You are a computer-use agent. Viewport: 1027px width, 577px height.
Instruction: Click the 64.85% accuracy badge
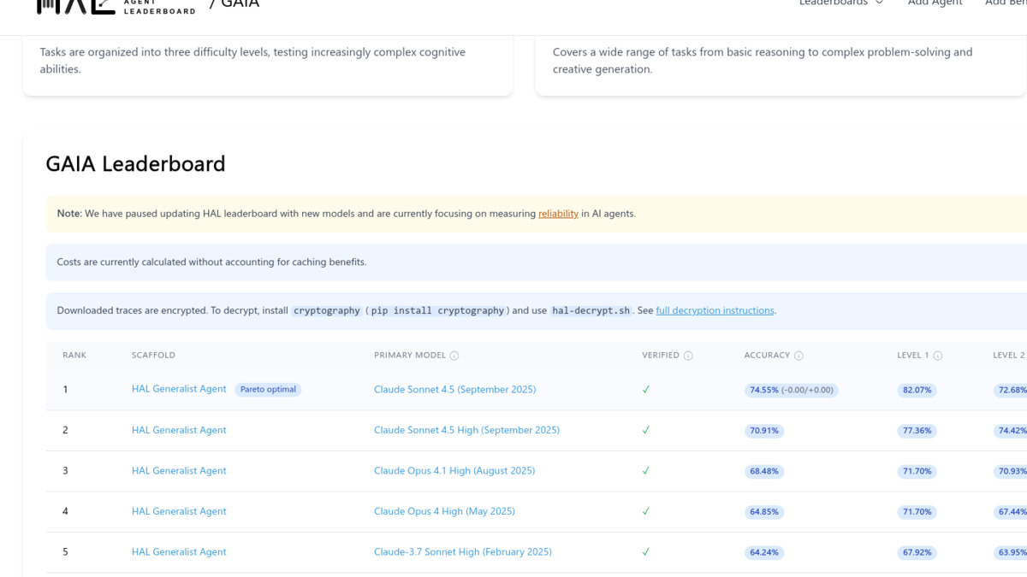point(764,512)
